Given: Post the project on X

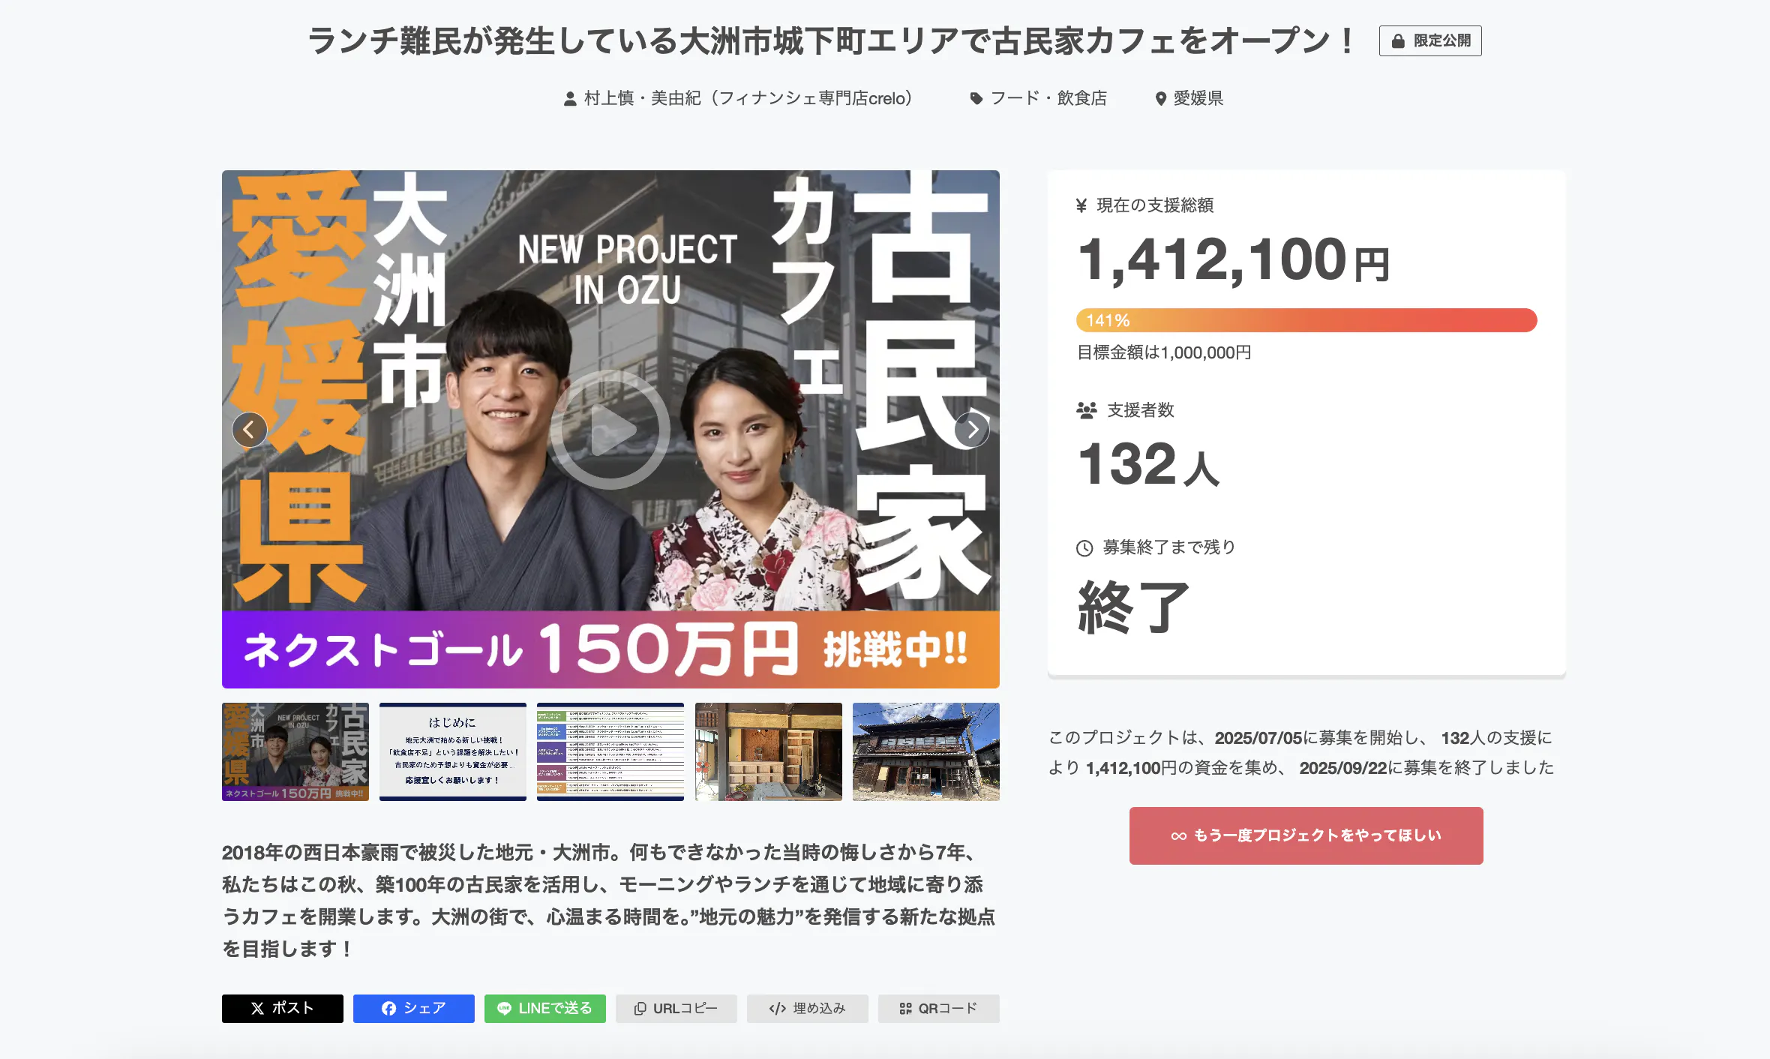Looking at the screenshot, I should pos(282,1008).
